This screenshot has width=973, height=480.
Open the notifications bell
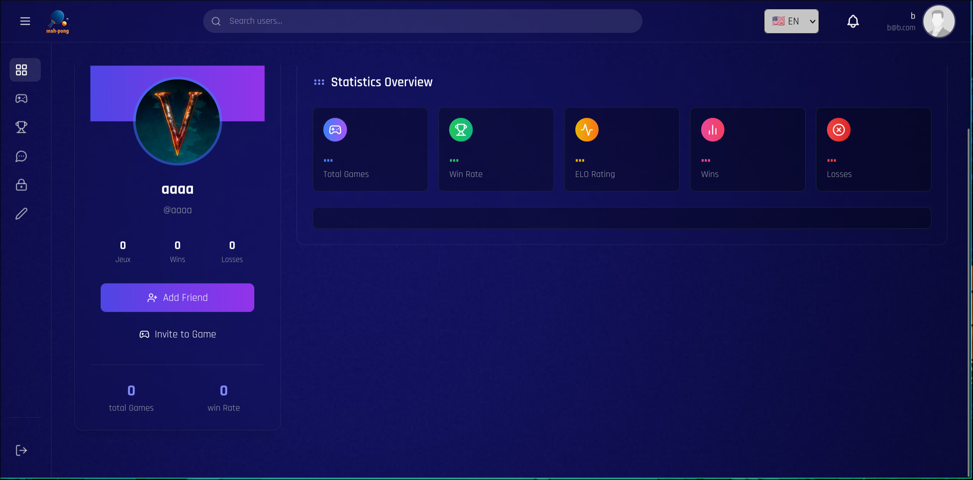tap(853, 21)
